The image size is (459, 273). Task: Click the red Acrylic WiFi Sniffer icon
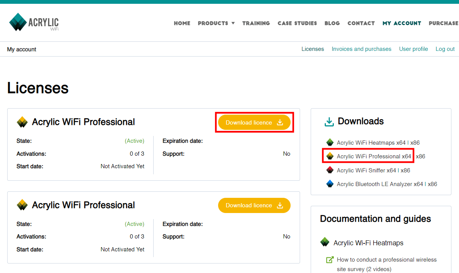(330, 170)
